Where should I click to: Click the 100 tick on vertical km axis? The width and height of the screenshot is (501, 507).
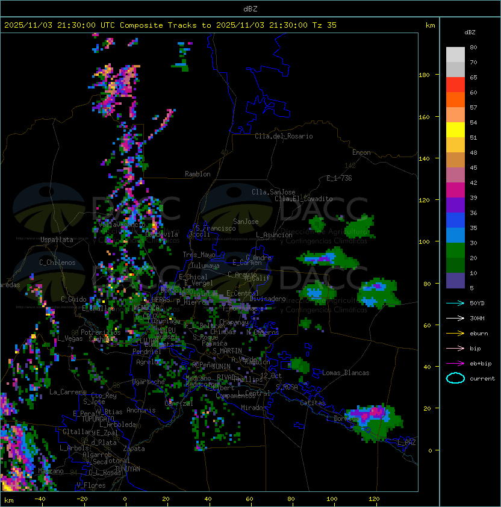point(424,242)
